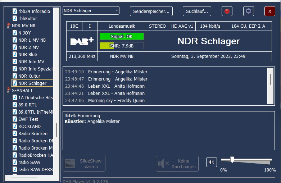281x183 pixels.
Task: Click the note icon beside rbbKultur
Action: coord(15,18)
